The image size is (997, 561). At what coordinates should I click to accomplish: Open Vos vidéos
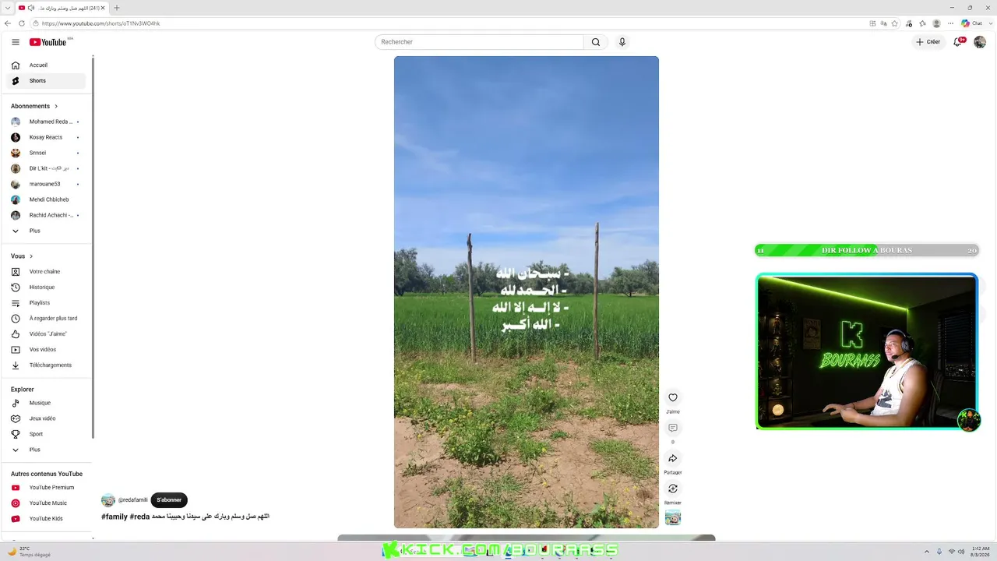(x=46, y=350)
